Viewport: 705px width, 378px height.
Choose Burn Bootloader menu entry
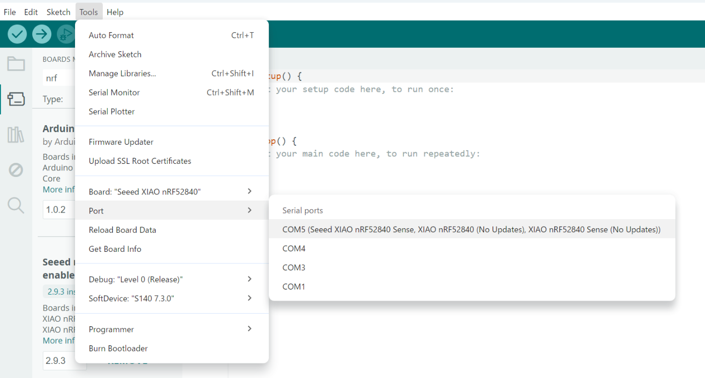pos(172,348)
